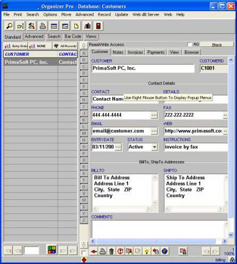237x264 pixels.
Task: Switch to the Payments tab
Action: (x=156, y=52)
